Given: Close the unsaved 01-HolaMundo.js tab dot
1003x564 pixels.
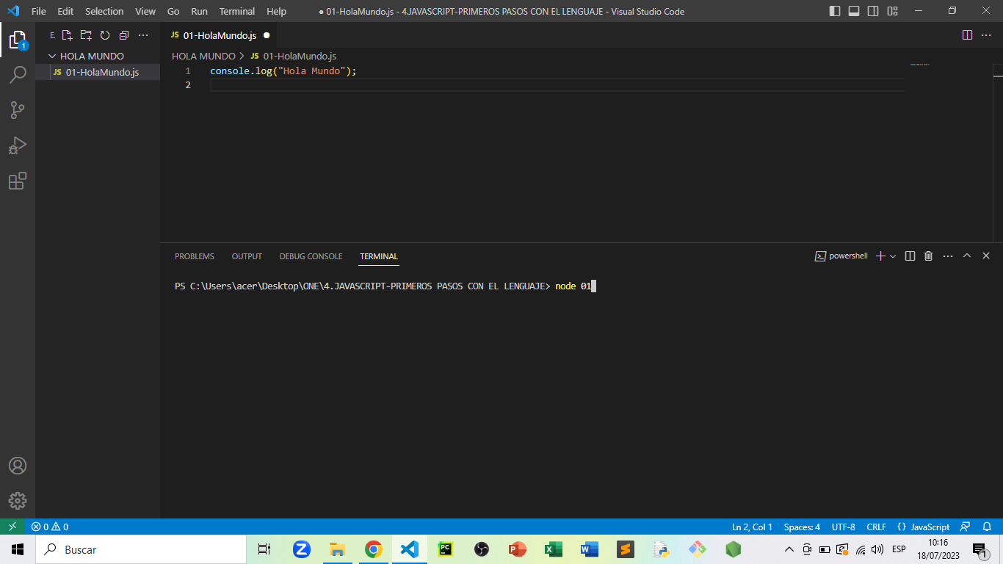Looking at the screenshot, I should pos(266,35).
